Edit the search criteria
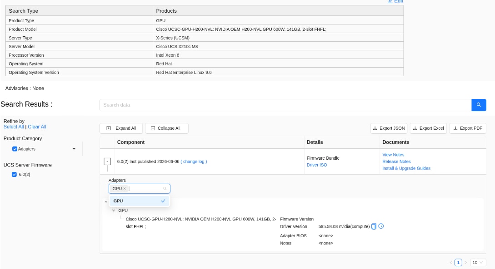The width and height of the screenshot is (495, 269). [395, 1]
